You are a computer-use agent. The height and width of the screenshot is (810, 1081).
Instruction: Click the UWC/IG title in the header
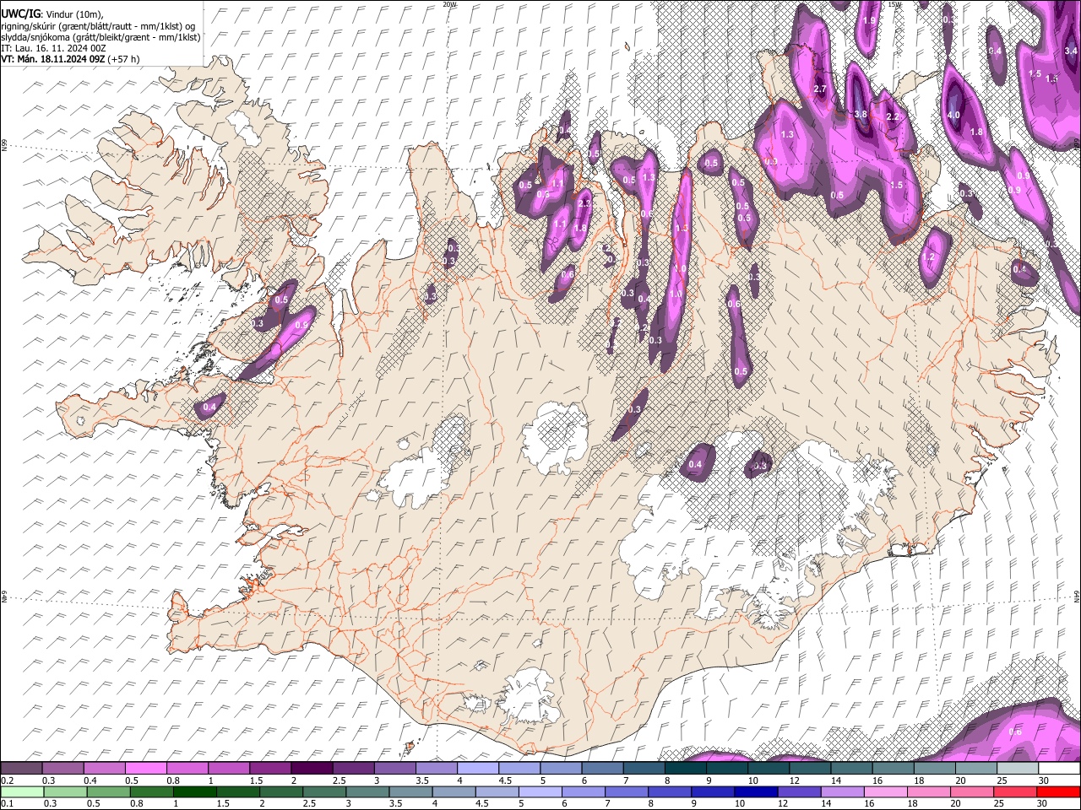[x=20, y=14]
